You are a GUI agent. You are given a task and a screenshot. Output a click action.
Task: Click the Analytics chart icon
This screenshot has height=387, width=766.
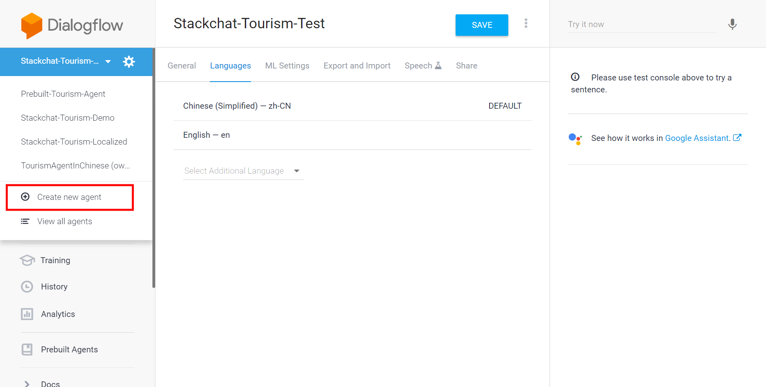pos(27,314)
